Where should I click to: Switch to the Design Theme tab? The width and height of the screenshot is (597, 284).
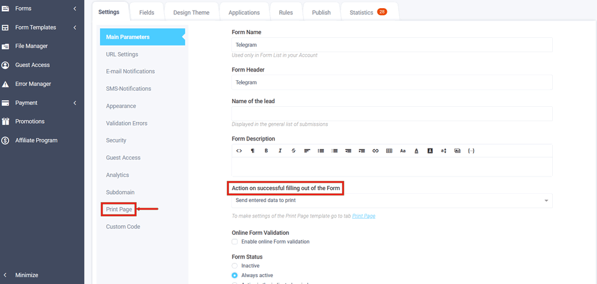click(192, 12)
